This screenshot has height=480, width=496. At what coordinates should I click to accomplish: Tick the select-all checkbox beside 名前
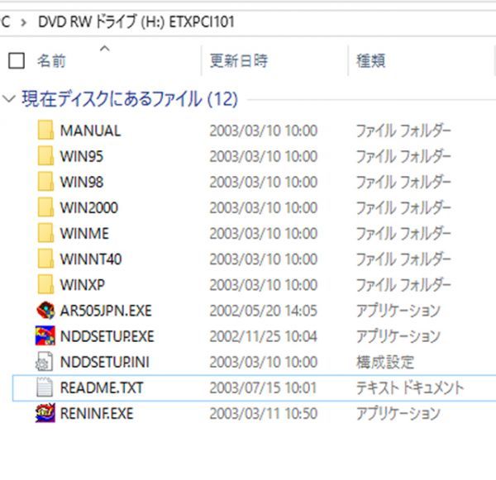click(x=17, y=60)
